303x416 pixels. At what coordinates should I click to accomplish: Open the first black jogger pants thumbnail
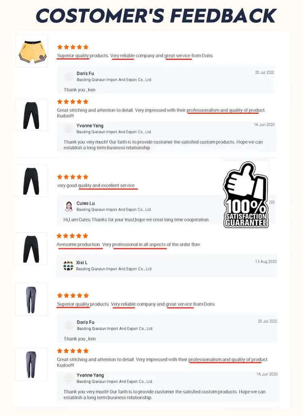pos(32,115)
